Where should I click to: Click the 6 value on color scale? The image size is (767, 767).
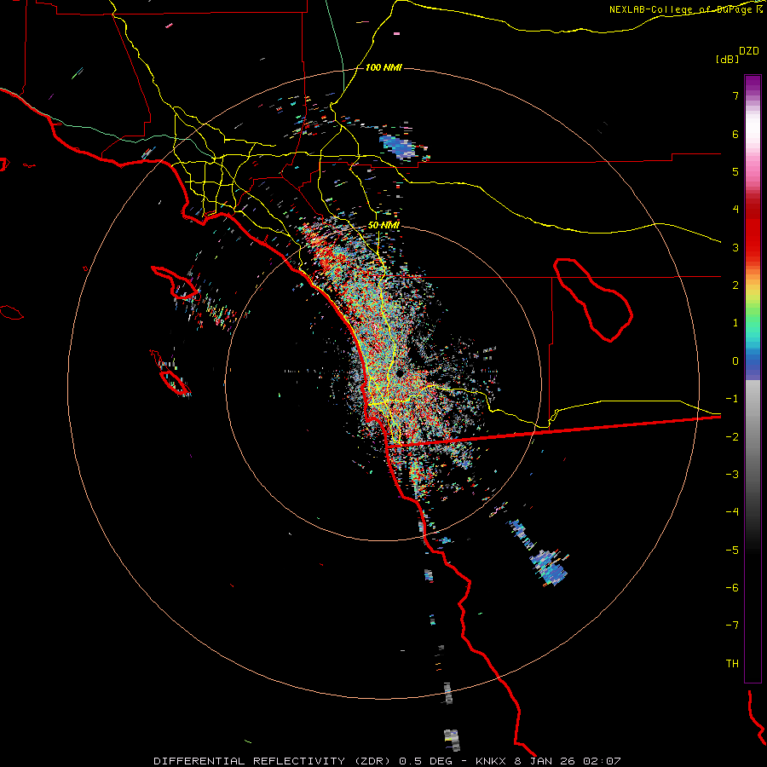pos(735,134)
